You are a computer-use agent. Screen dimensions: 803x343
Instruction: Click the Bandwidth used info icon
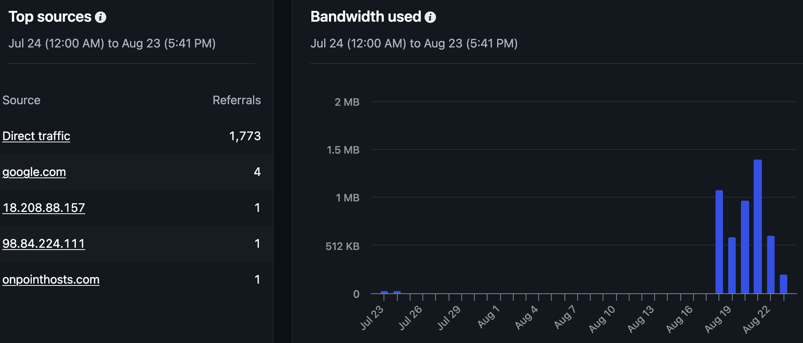(x=430, y=17)
